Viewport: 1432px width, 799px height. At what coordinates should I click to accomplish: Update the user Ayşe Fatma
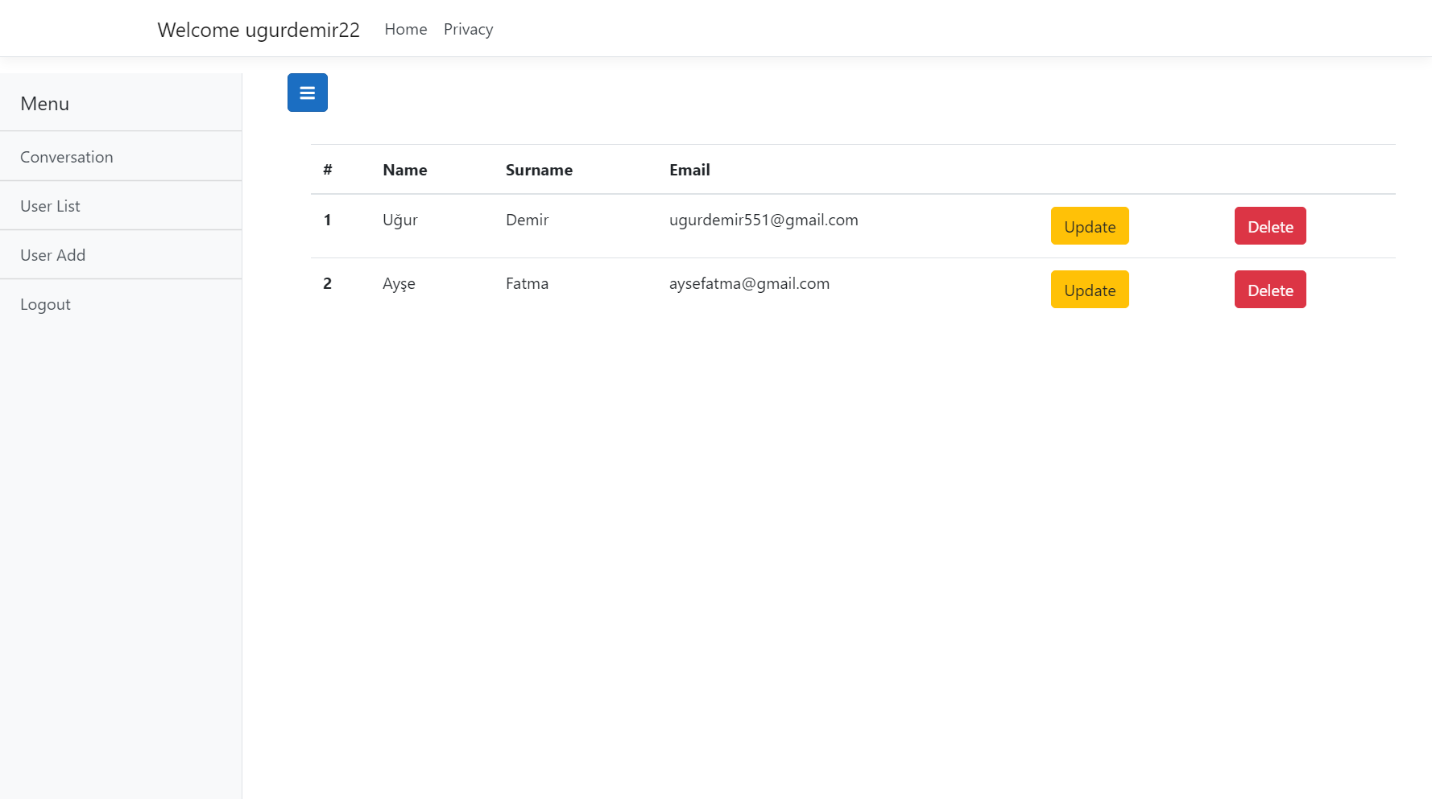[x=1090, y=290]
